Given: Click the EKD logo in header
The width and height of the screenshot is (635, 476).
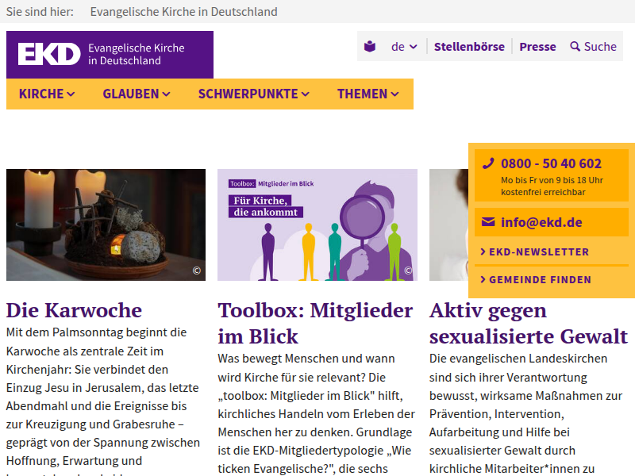Looking at the screenshot, I should pyautogui.click(x=49, y=54).
